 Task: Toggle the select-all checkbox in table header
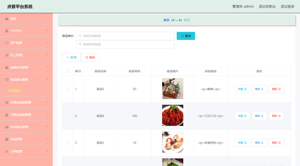tap(68, 71)
